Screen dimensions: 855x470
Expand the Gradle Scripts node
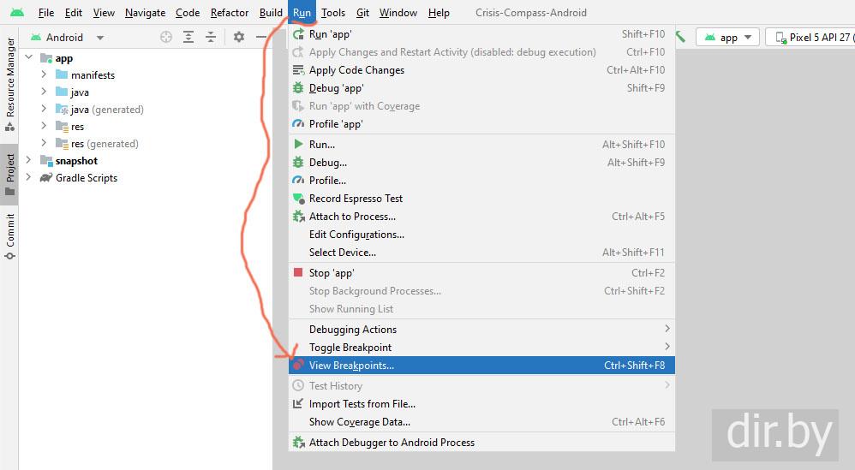click(29, 177)
